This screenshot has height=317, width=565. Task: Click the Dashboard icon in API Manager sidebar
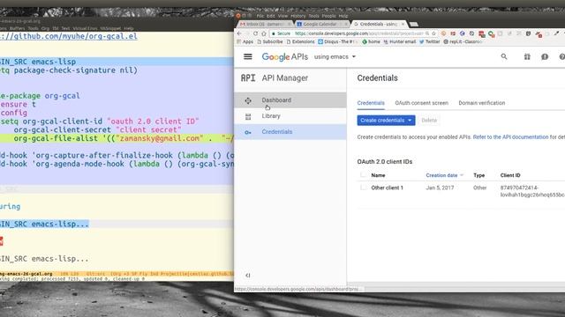[248, 100]
